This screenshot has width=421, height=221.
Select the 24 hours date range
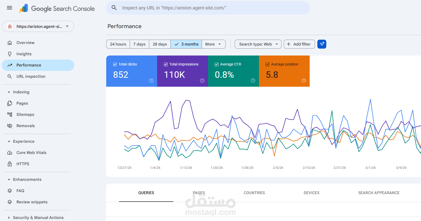118,44
